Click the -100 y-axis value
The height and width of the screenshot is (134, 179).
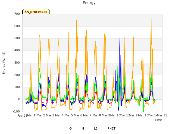17,111
